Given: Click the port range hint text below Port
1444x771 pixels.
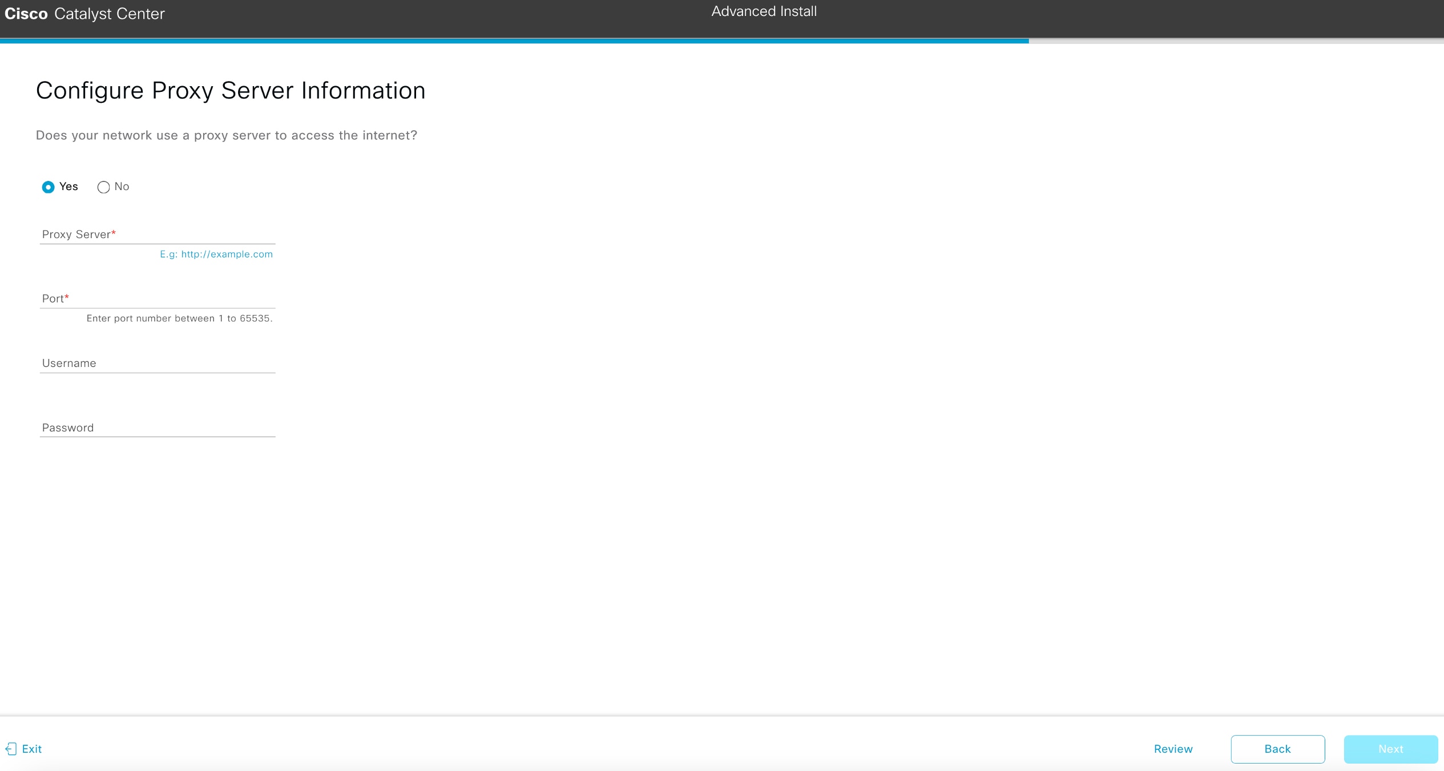Looking at the screenshot, I should click(x=180, y=318).
